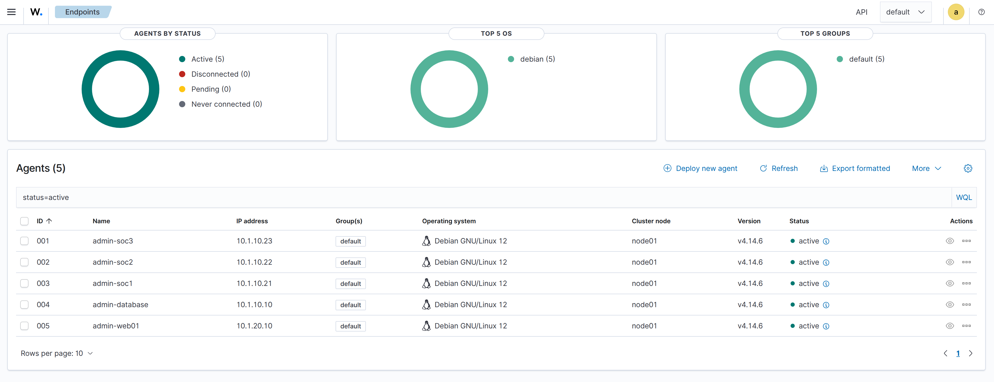The image size is (994, 382).
Task: Click the default group badge for admin-soc2
Action: pos(350,263)
